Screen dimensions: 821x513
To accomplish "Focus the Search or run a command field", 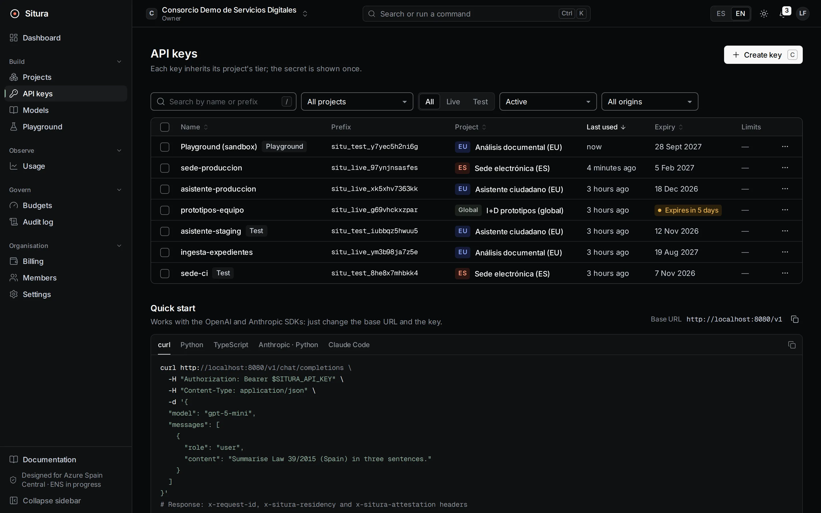I will click(x=476, y=14).
